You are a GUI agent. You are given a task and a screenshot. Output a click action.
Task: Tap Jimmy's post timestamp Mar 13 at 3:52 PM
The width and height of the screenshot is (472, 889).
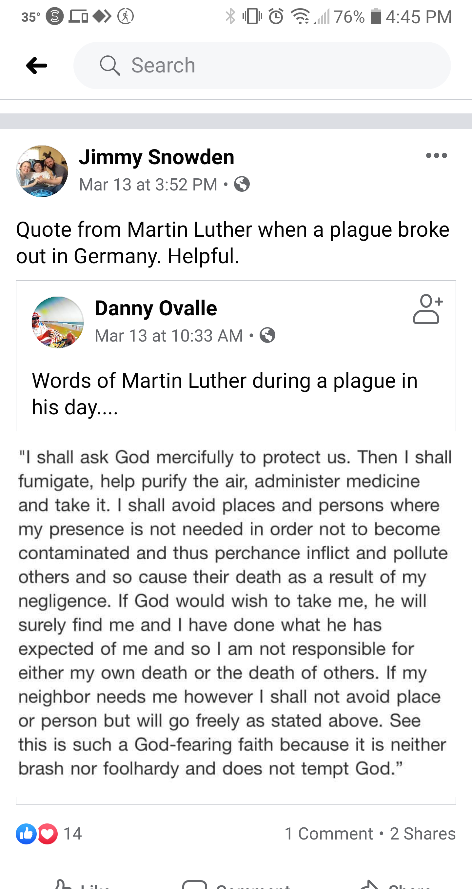pyautogui.click(x=148, y=185)
